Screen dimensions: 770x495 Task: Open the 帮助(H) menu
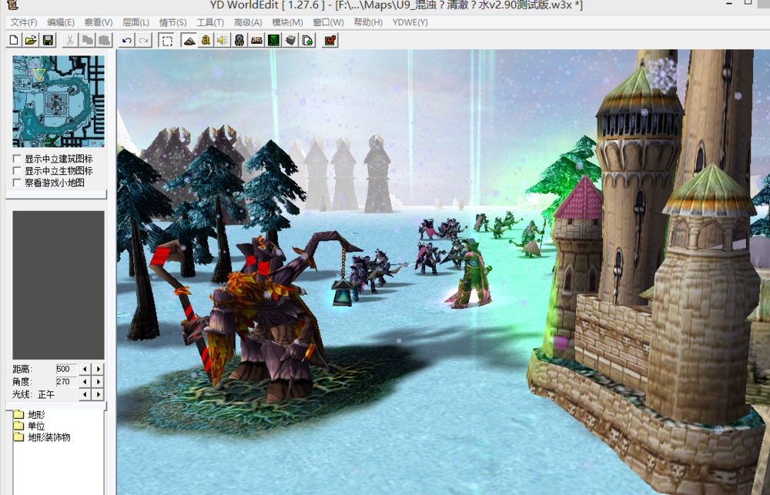(368, 22)
